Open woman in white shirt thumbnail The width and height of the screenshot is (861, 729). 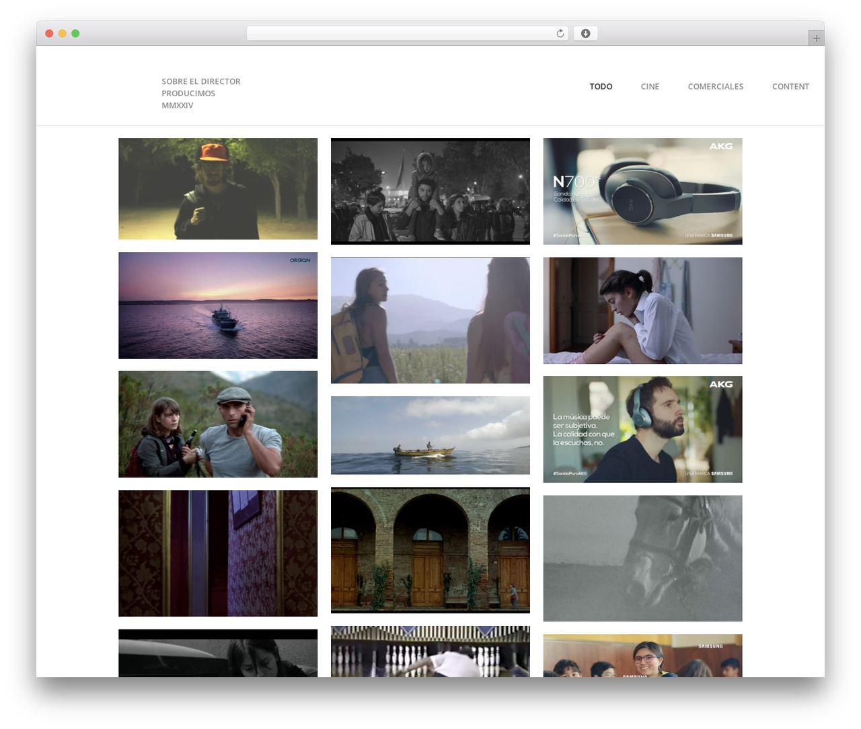coord(643,311)
